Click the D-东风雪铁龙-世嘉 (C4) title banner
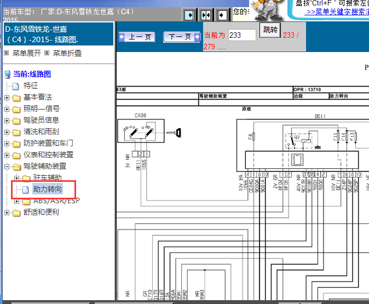Viewport: 369px width, 304px height. coord(59,34)
